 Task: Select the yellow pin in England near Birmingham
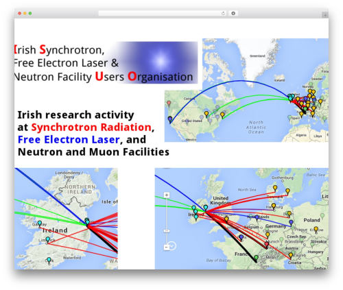pos(226,219)
